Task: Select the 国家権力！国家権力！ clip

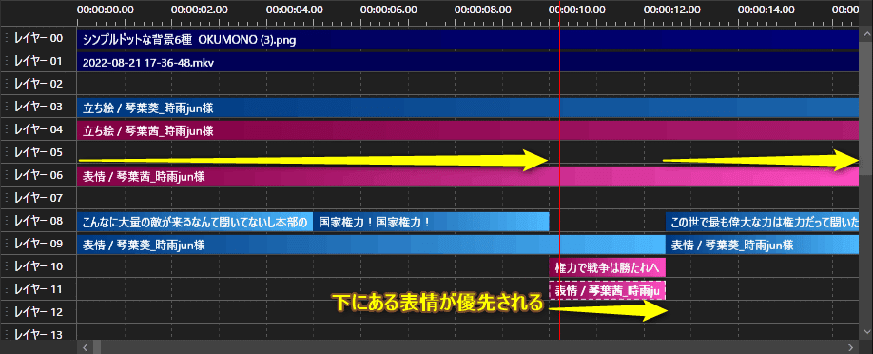Action: tap(431, 222)
